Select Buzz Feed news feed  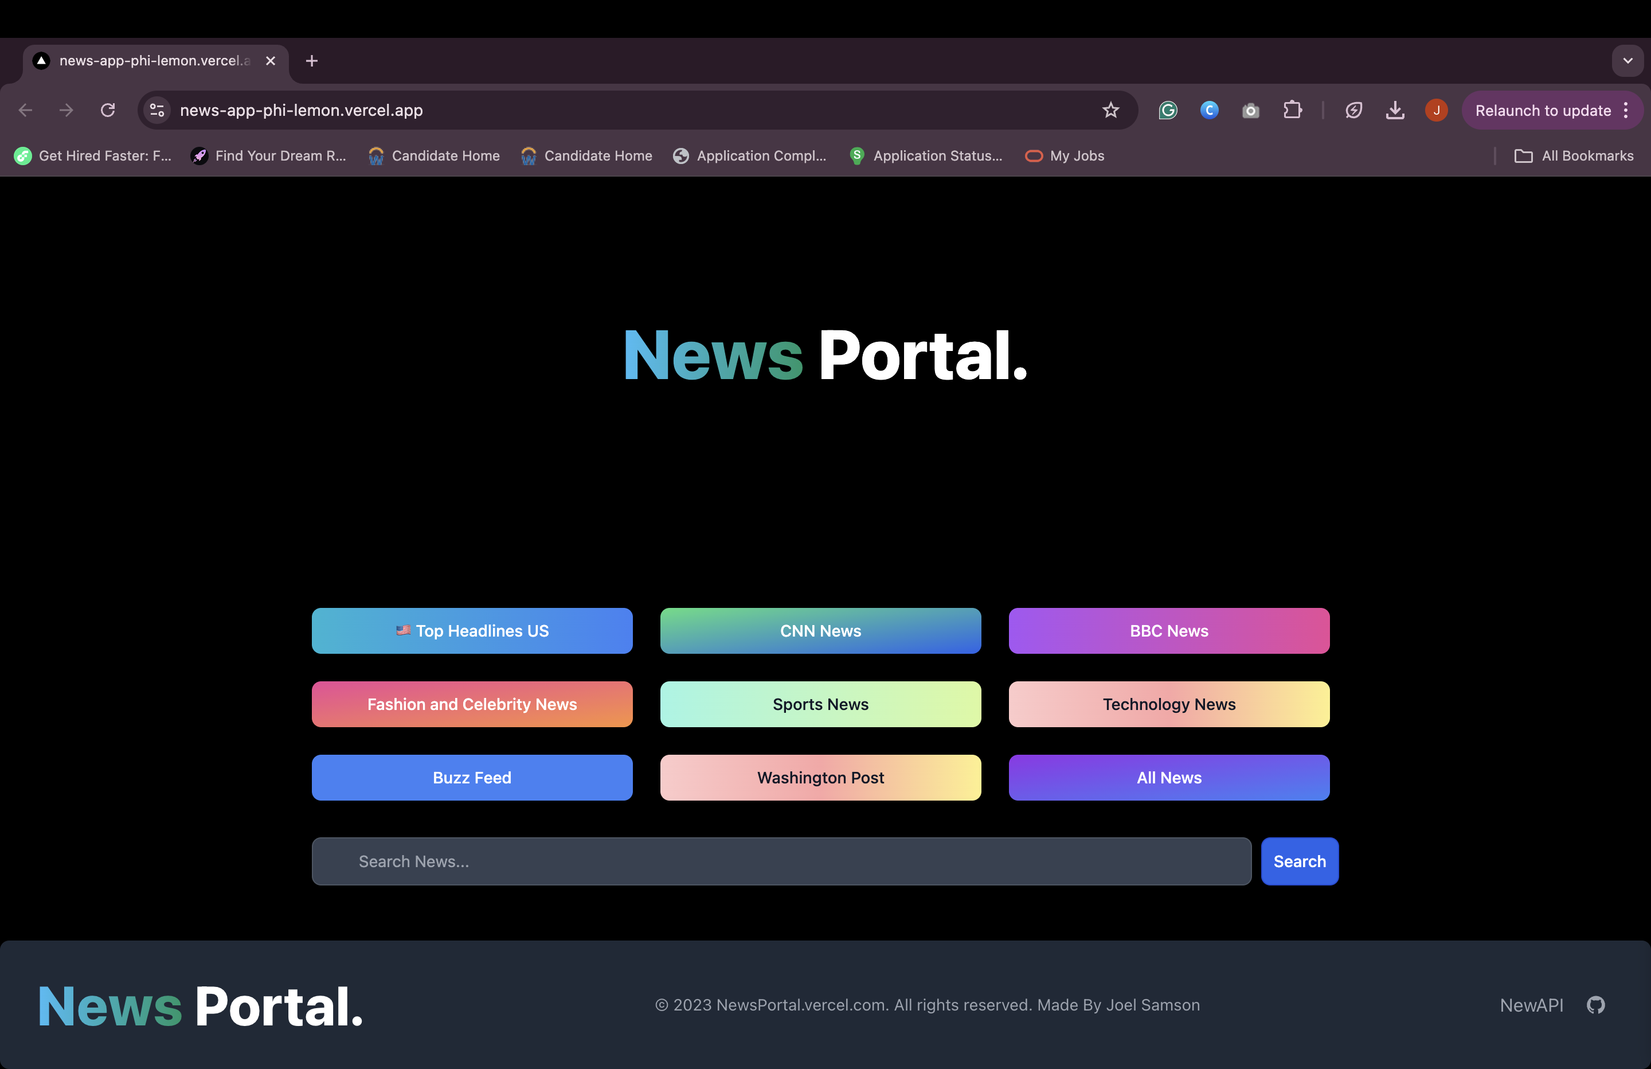coord(472,777)
